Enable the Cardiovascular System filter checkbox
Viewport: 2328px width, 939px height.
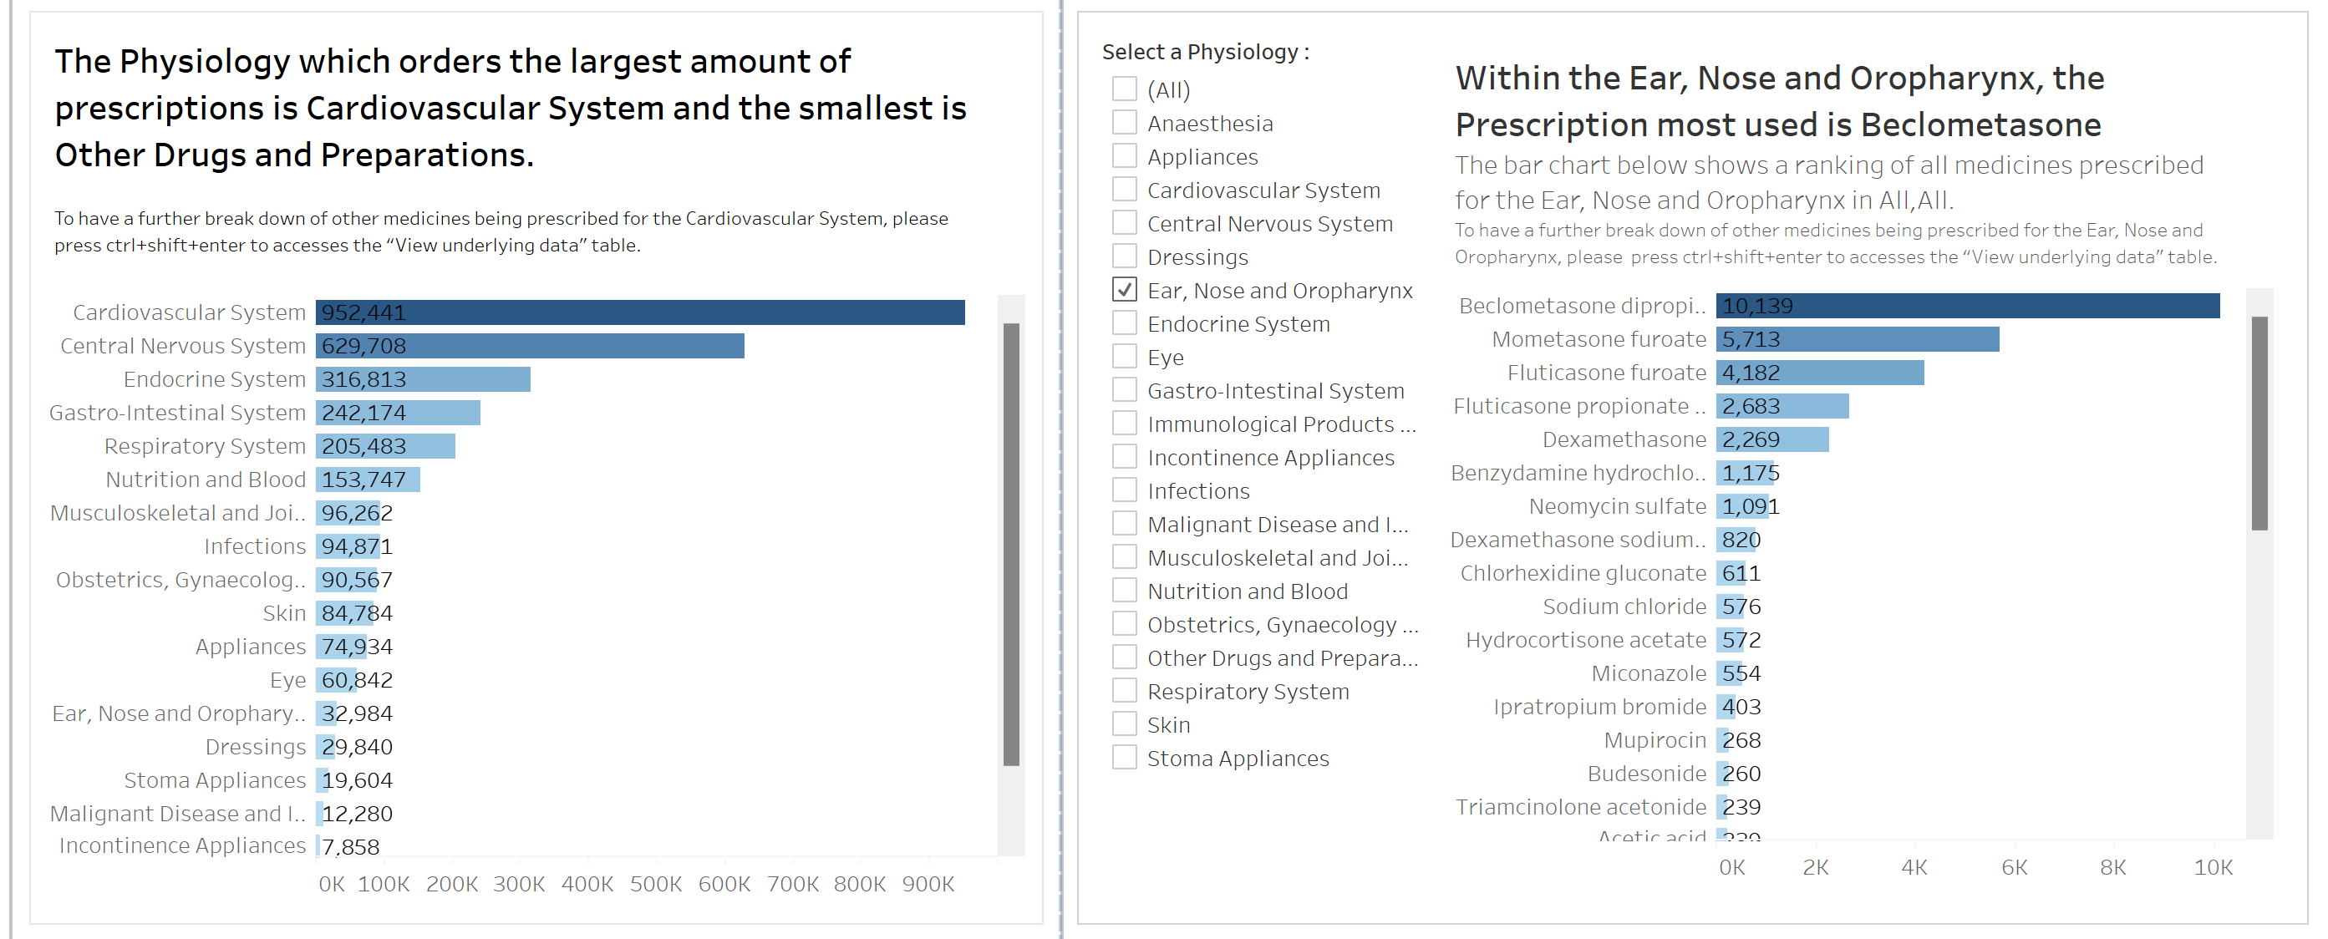1124,190
